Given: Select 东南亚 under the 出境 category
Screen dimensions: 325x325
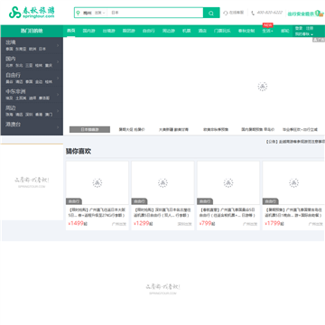Looking at the screenshot, I should tap(21, 49).
